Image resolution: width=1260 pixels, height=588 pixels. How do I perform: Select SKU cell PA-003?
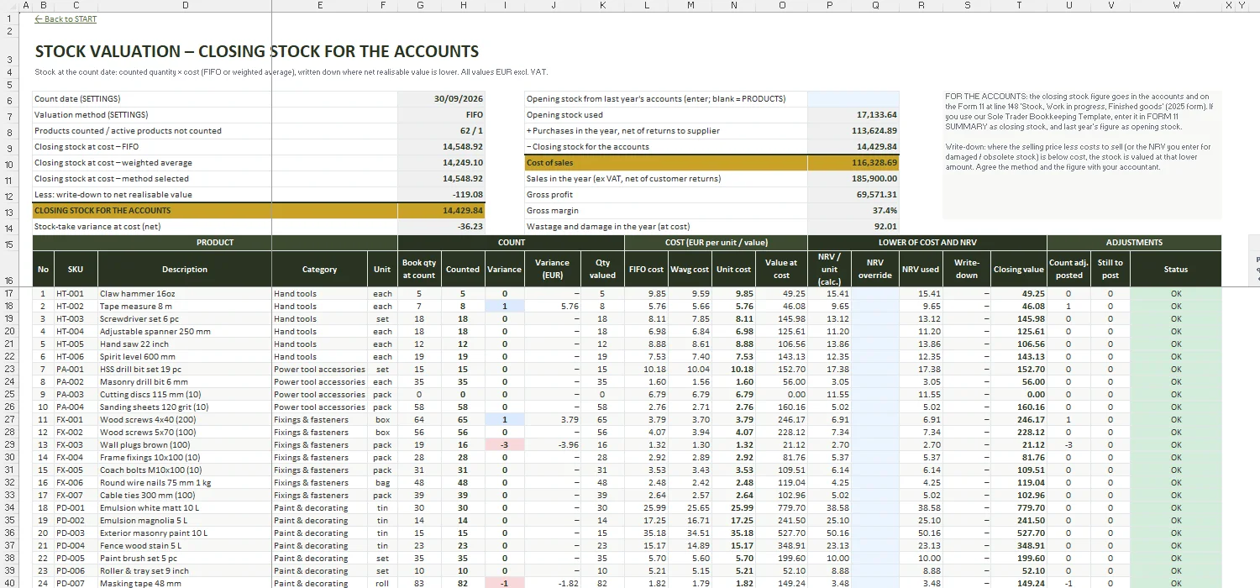point(76,395)
